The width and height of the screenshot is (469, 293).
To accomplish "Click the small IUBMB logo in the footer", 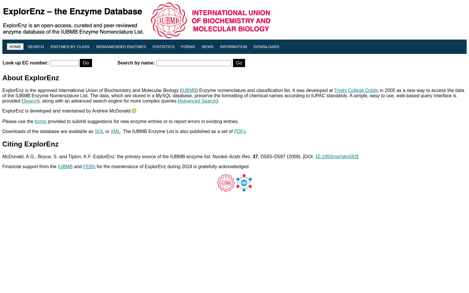I will tap(226, 183).
